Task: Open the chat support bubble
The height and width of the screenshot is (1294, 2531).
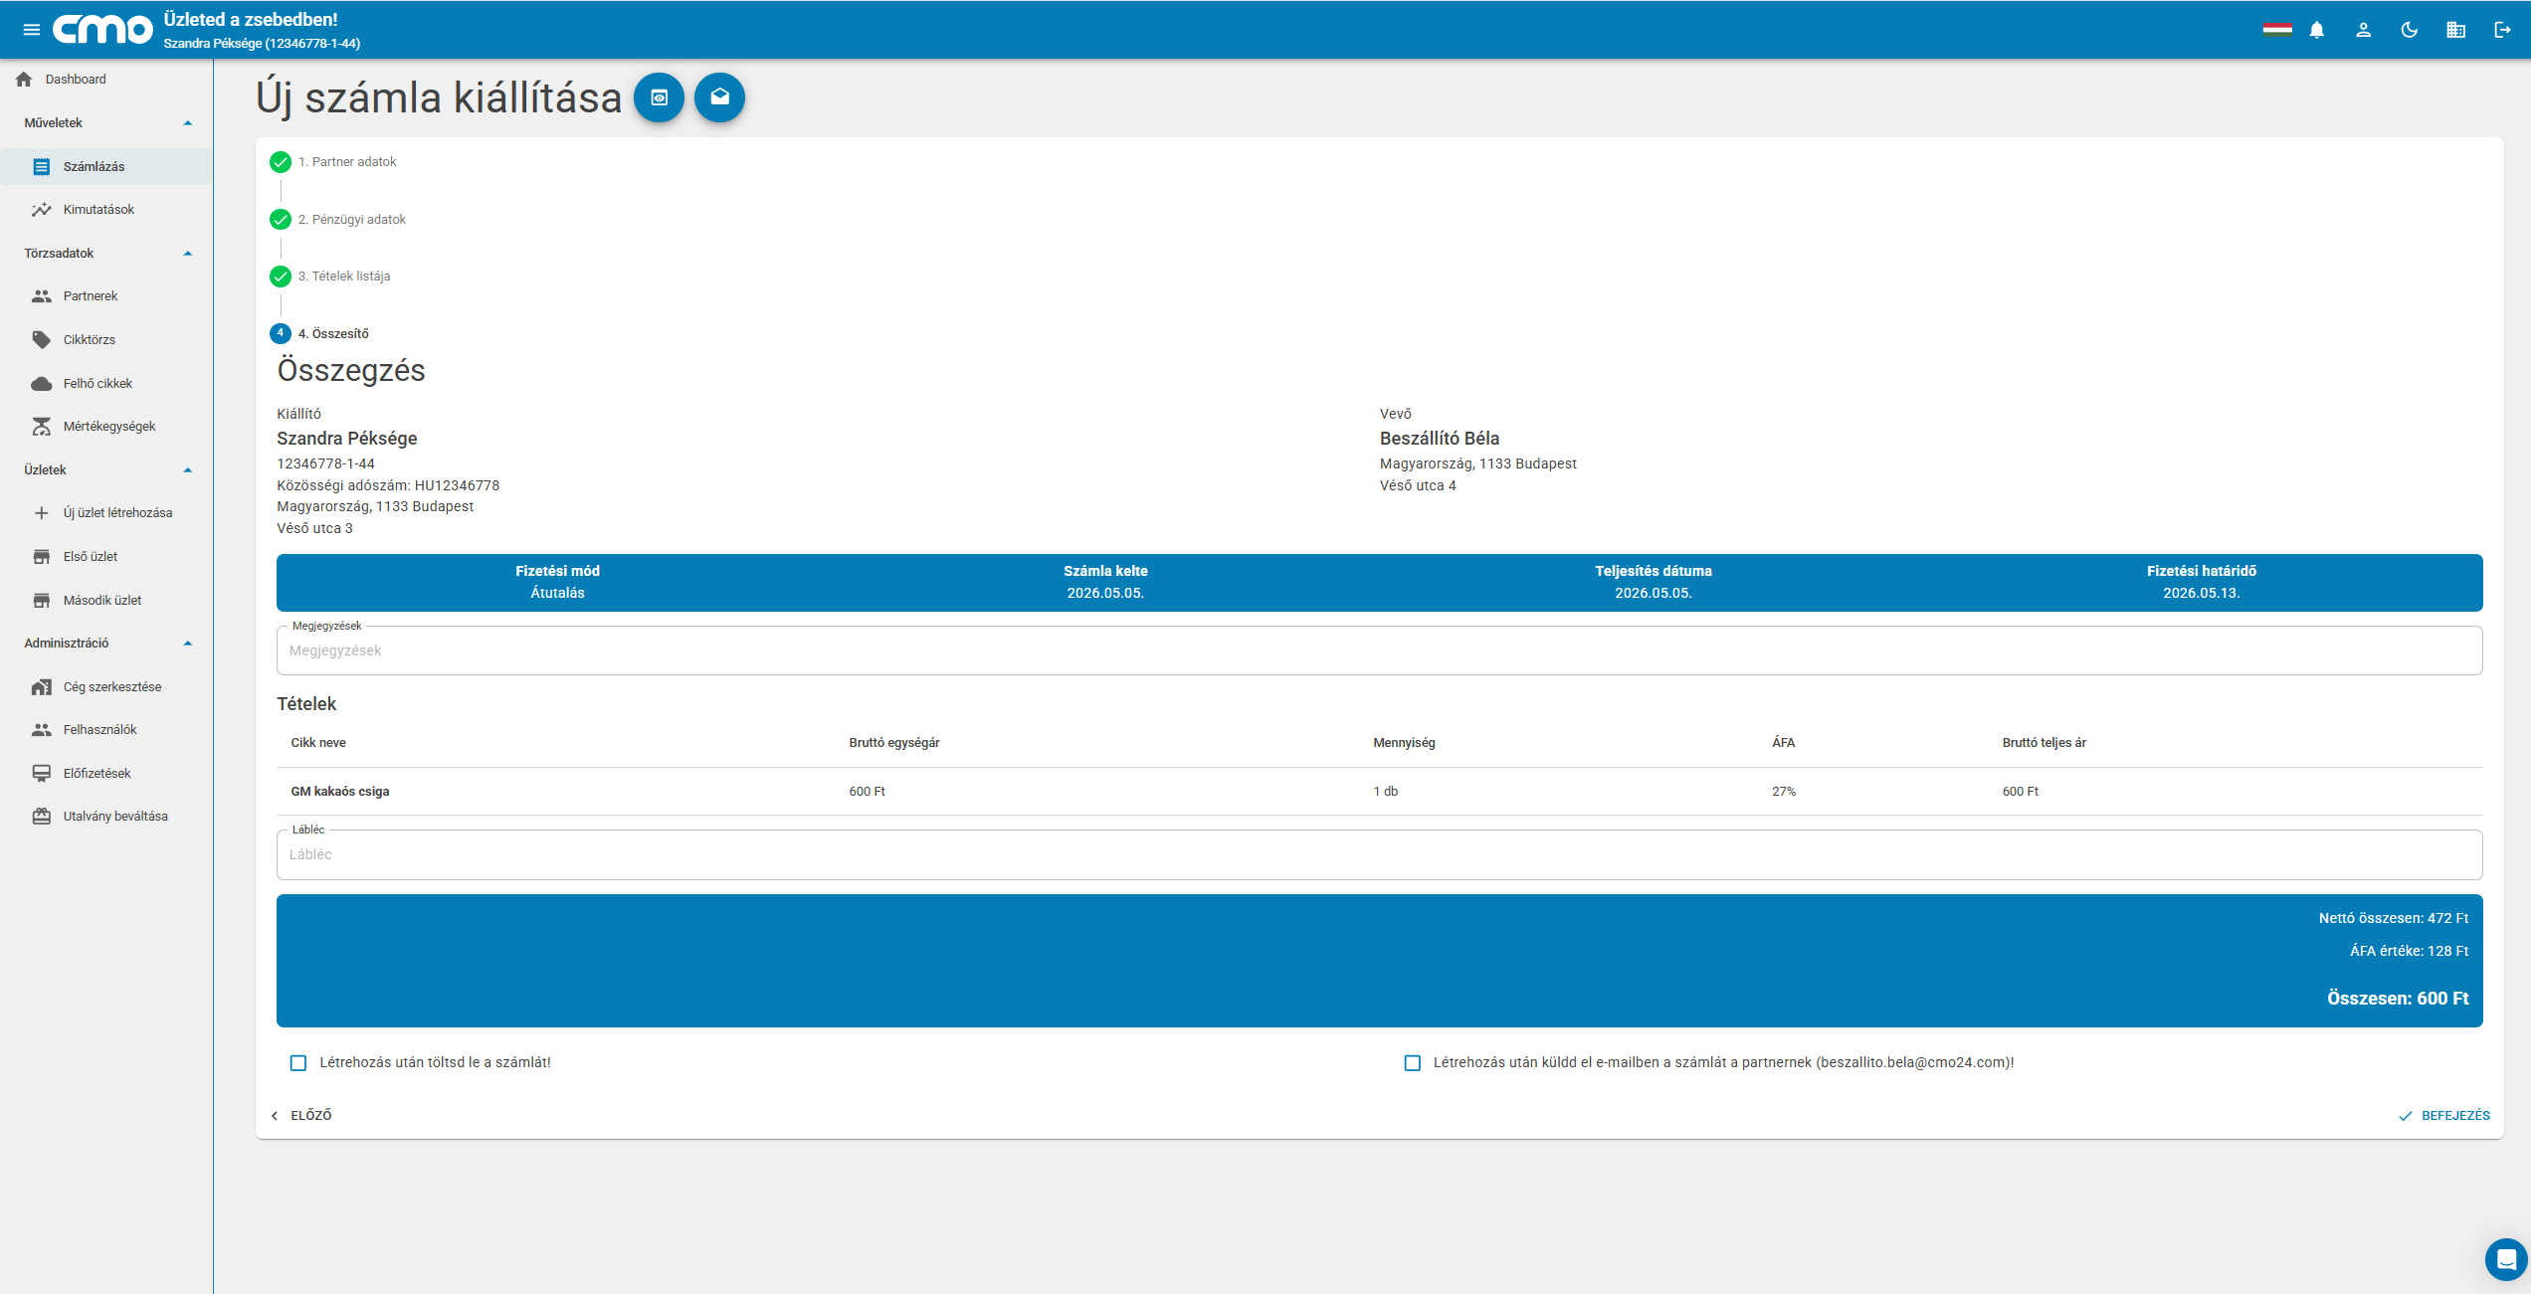Action: (x=2506, y=1260)
